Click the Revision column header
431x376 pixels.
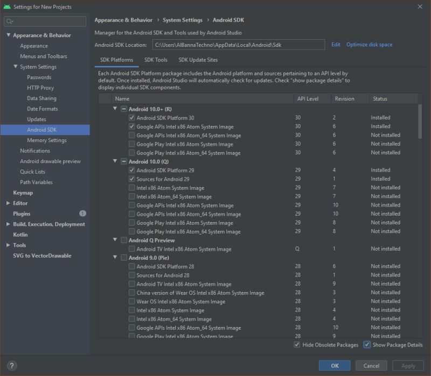point(350,98)
